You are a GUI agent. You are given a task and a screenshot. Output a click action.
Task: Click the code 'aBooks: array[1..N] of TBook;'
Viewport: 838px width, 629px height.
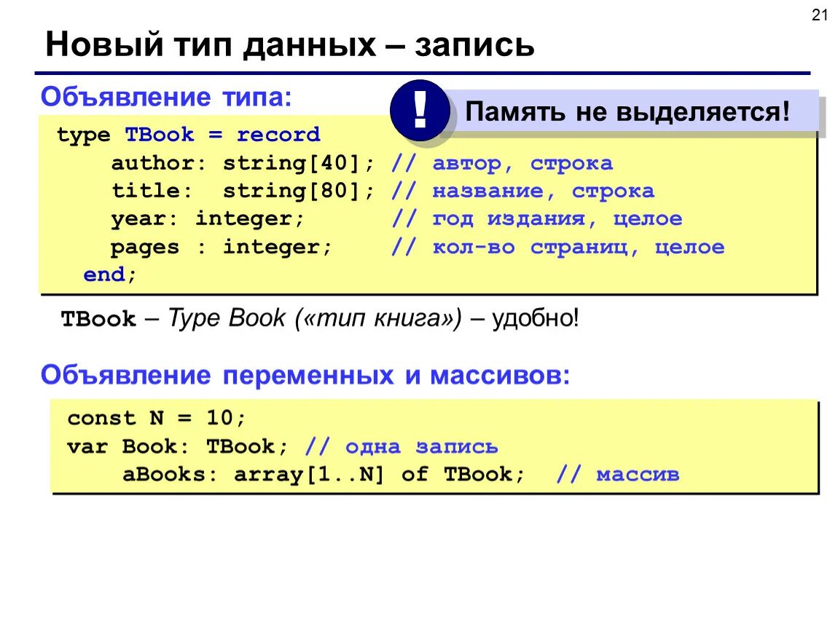tap(324, 474)
